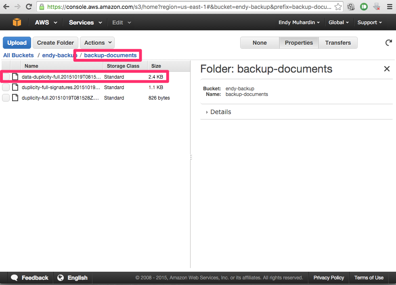Click the browser address bar URL
This screenshot has width=396, height=285.
coord(189,7)
